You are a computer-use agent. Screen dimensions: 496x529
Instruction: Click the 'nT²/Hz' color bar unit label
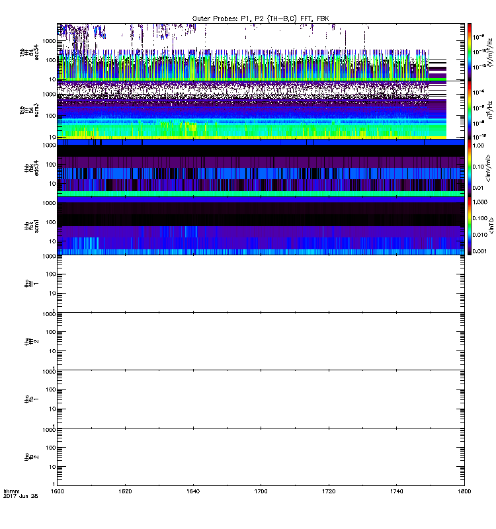point(490,110)
